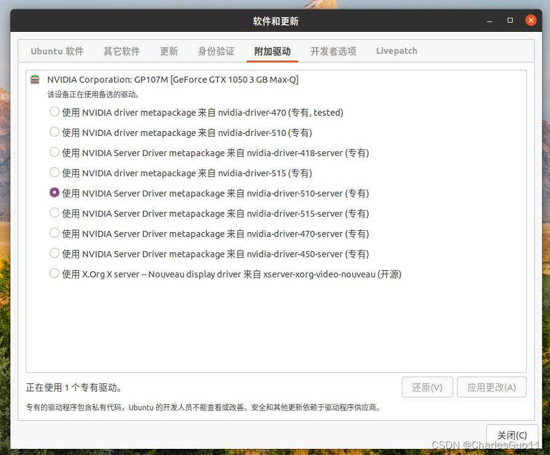Viewport: 550px width, 455px height.
Task: View the 开发者选项 tab
Action: [333, 51]
